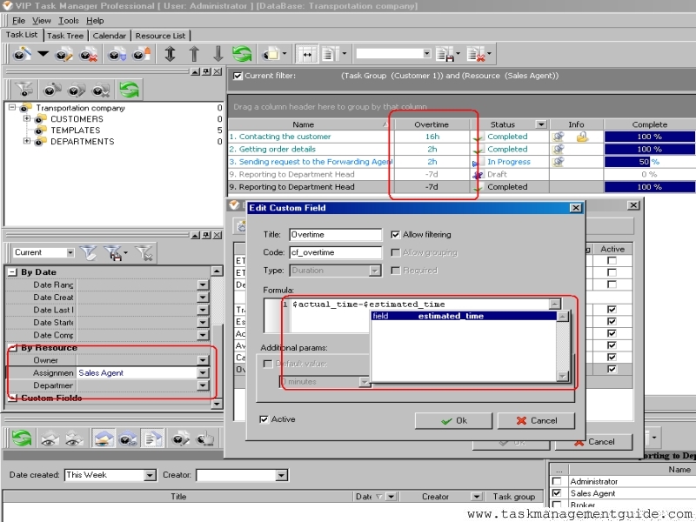Switch to the Resource List tab

pos(160,36)
